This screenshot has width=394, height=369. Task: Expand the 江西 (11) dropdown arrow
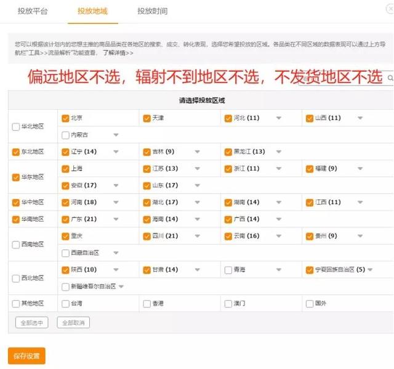(360, 202)
